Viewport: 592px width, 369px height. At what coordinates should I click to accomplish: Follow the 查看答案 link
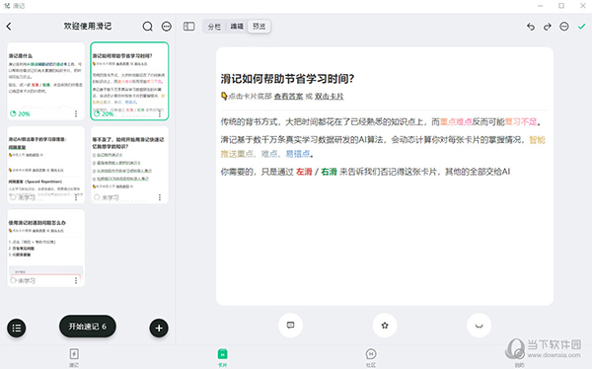[288, 97]
